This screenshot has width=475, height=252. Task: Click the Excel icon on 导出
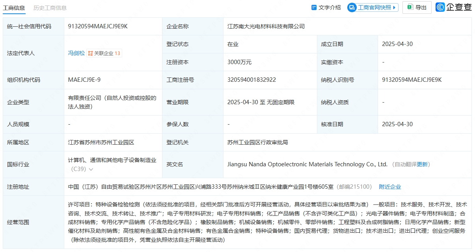click(x=410, y=7)
